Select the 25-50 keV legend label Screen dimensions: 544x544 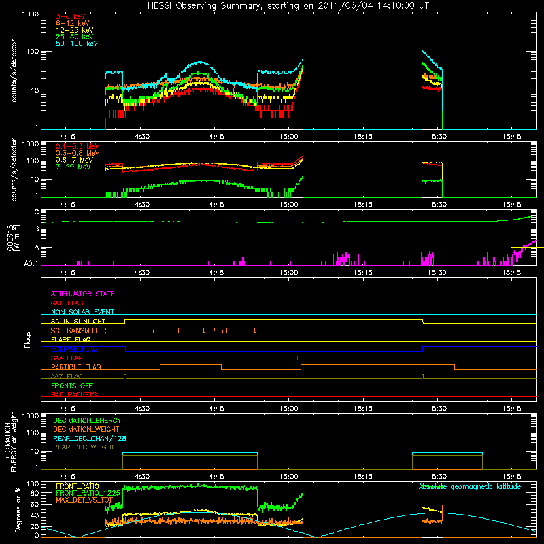coord(75,37)
